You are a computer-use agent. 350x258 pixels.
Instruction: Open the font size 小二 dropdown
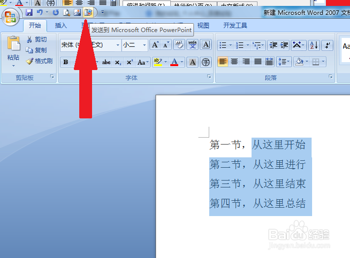tap(144, 45)
